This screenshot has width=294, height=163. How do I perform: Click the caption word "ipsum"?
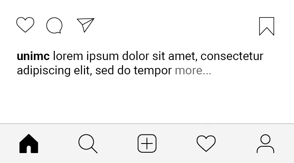pos(103,56)
